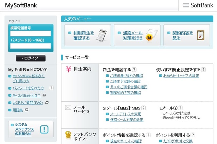Image resolution: width=217 pixels, height=144 pixels.
Task: Open the 迷惑メール対策を行う link
Action: tap(133, 35)
